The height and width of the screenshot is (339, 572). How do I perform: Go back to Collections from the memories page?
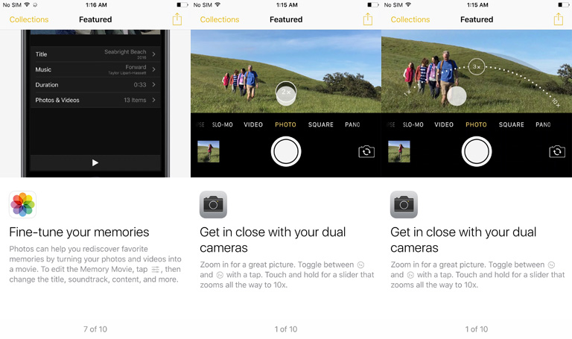click(29, 19)
